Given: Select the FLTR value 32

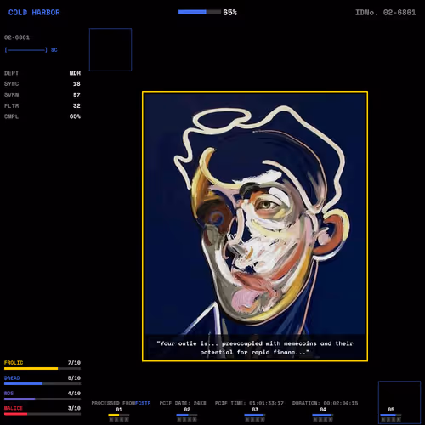Looking at the screenshot, I should click(76, 106).
